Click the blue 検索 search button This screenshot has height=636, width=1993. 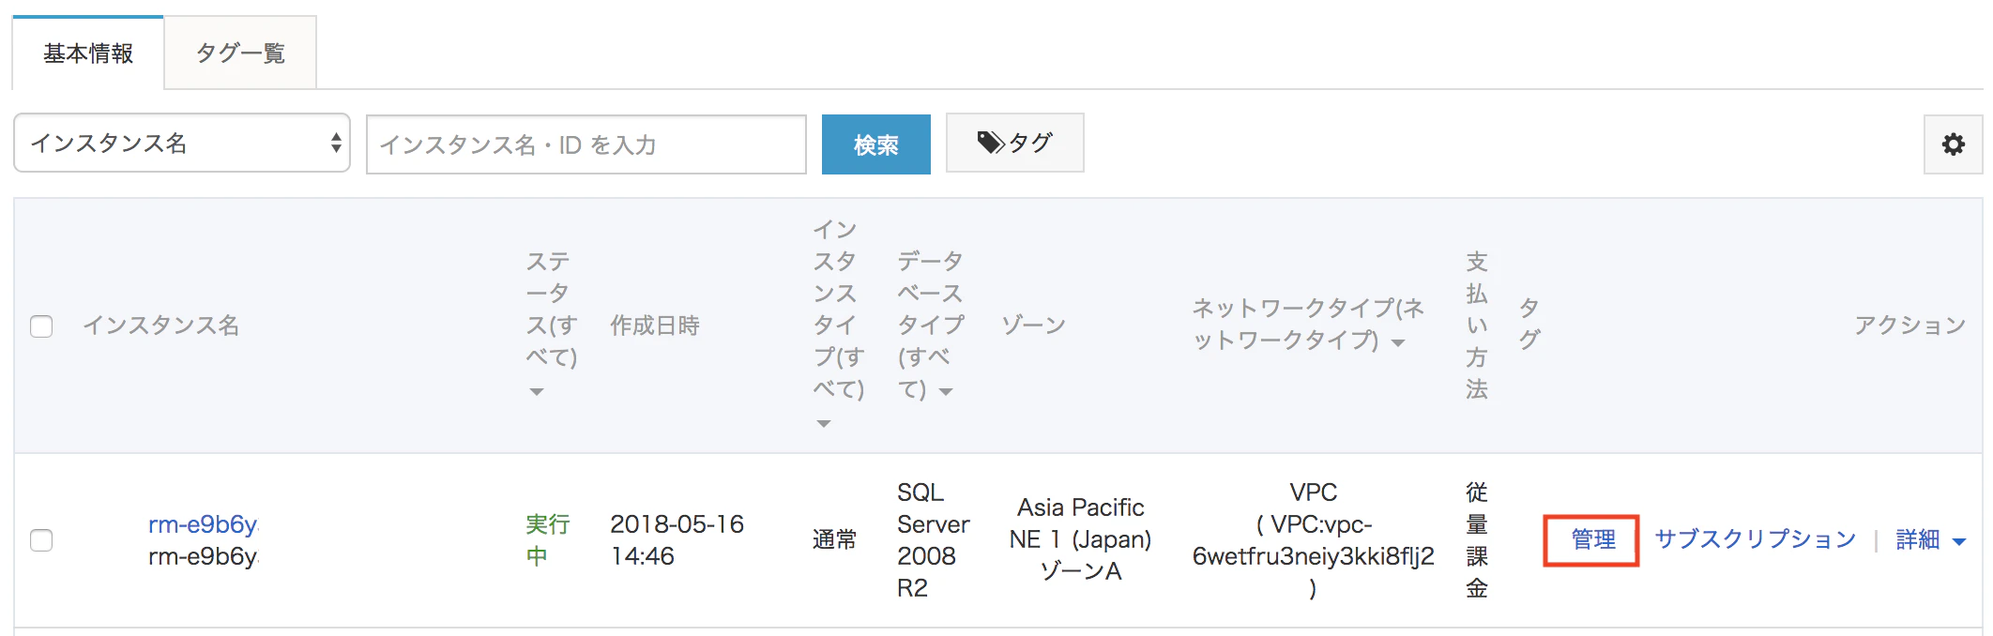875,144
